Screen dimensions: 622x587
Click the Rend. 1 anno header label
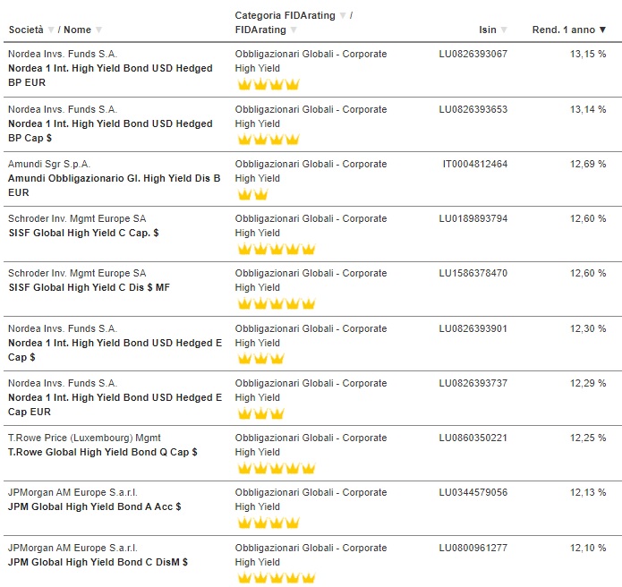pyautogui.click(x=563, y=30)
